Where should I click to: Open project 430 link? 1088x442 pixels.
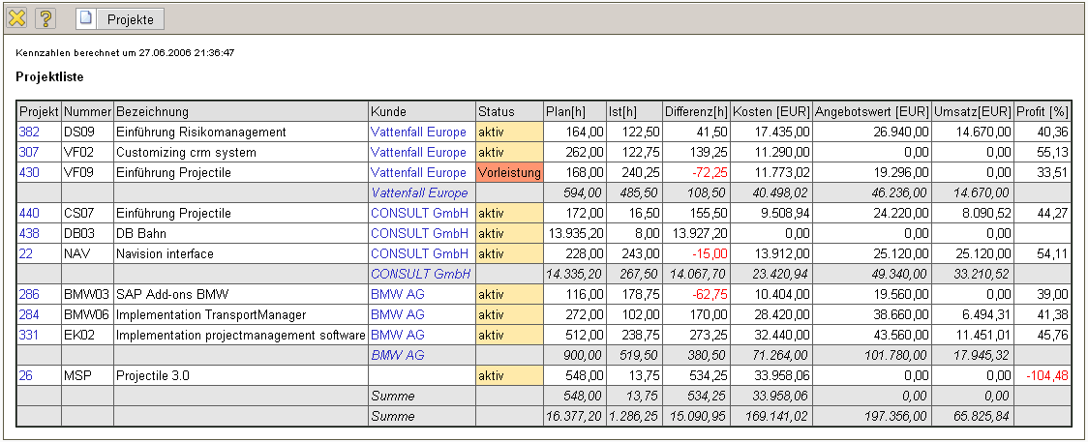29,172
